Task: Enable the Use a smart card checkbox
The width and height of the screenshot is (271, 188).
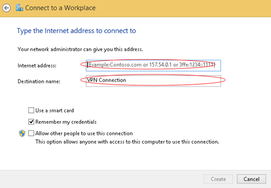Action: [x=31, y=110]
